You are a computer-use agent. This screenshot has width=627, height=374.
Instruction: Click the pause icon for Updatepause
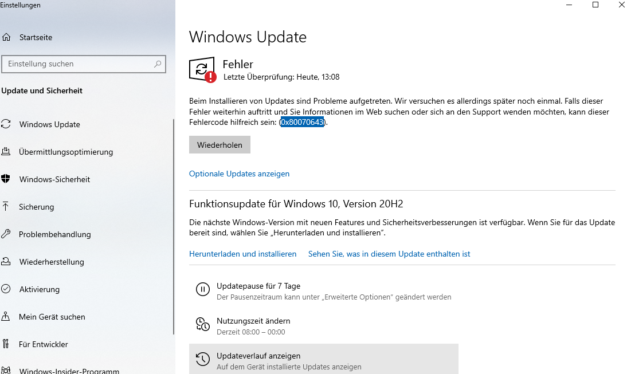(203, 289)
